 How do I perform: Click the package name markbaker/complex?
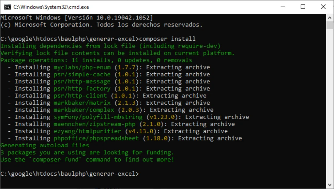[84, 110]
